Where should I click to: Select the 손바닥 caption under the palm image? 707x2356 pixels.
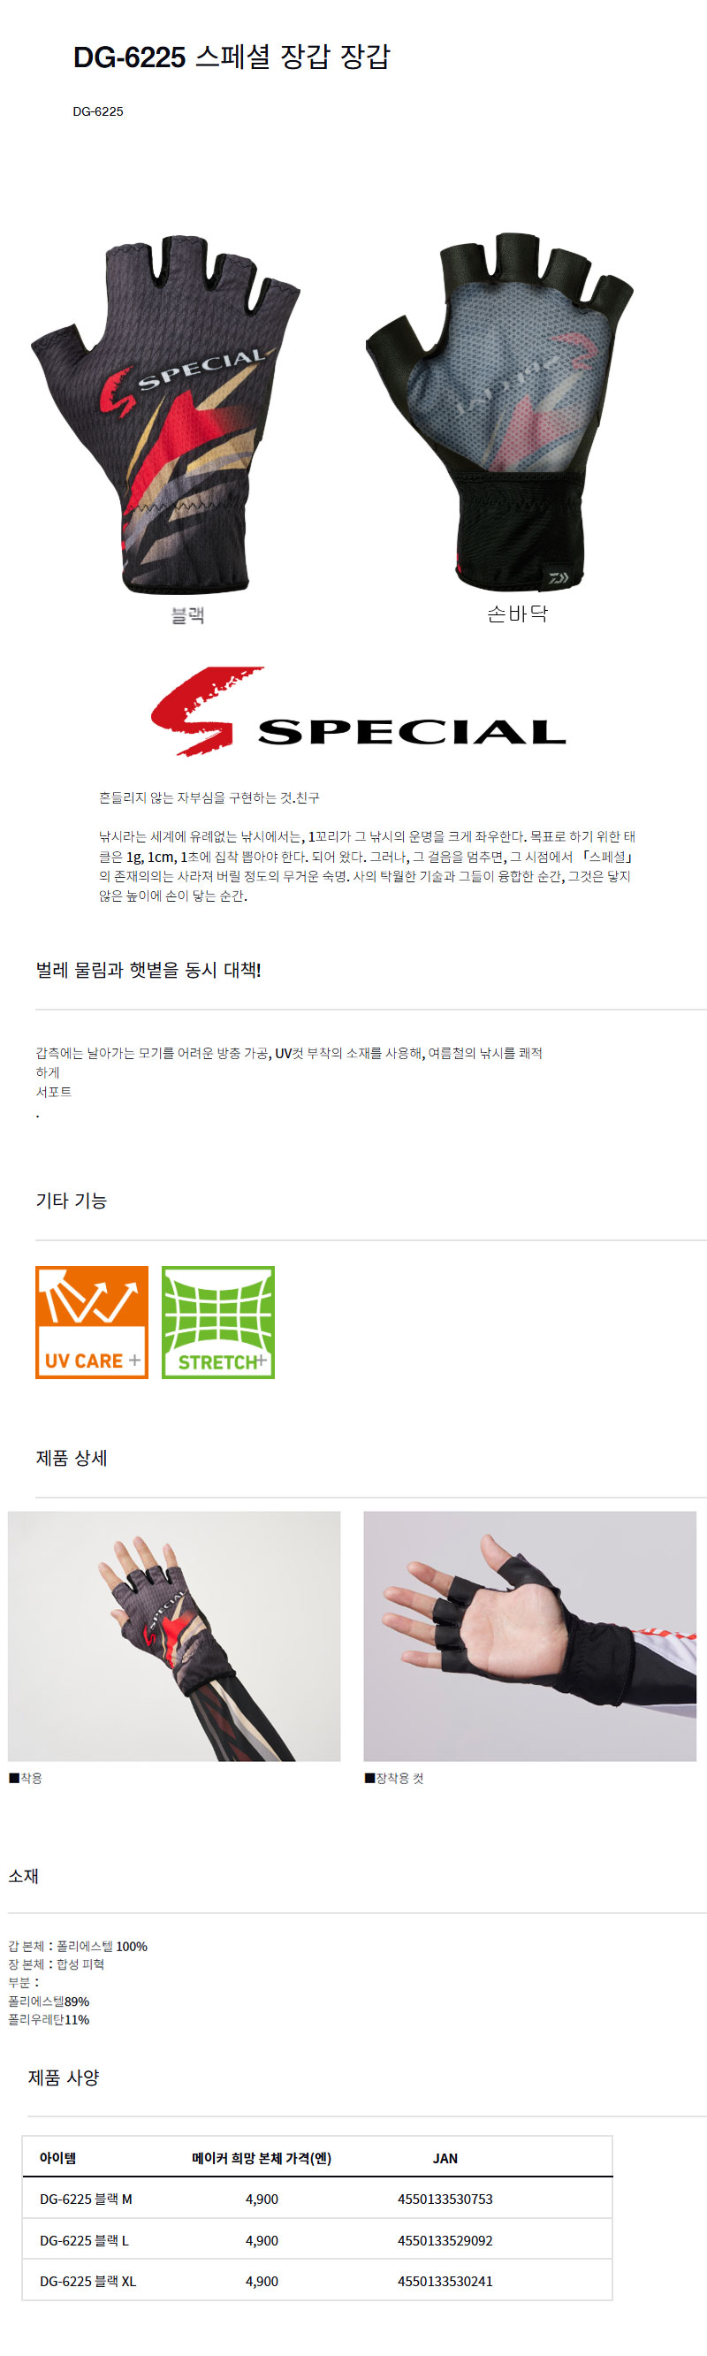click(x=517, y=614)
